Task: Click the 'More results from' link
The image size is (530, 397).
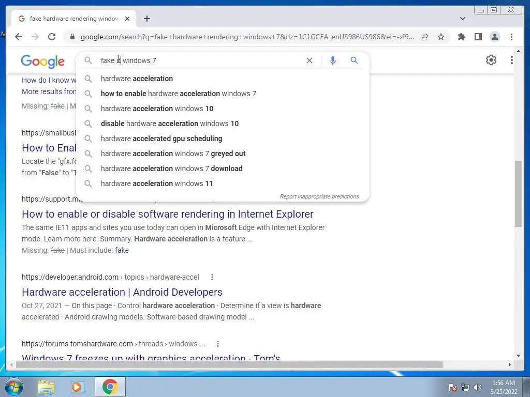Action: [49, 91]
